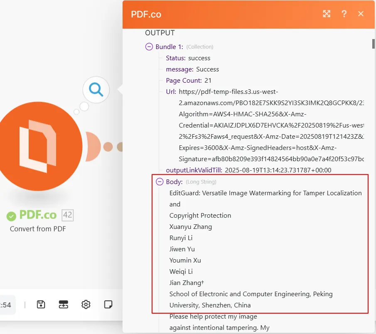Screen dimensions: 376x334
Task: Click the Convert from PDF module label
Action: [x=38, y=229]
